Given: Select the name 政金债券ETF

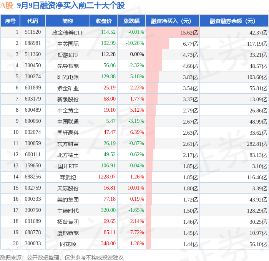Looking at the screenshot, I should click(x=68, y=33).
